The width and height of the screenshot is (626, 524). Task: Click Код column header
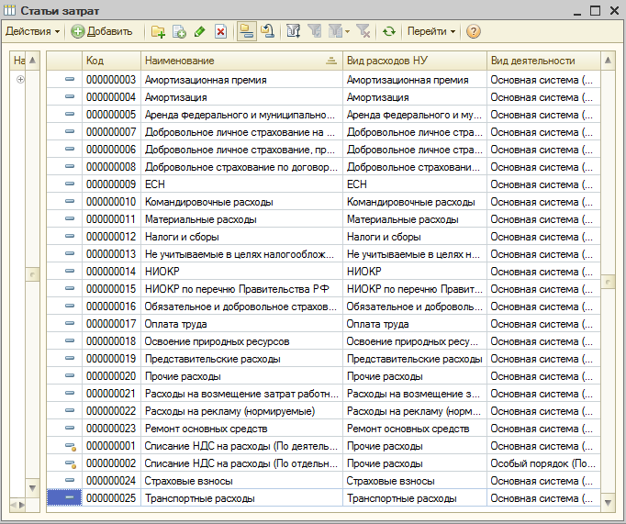click(x=111, y=61)
